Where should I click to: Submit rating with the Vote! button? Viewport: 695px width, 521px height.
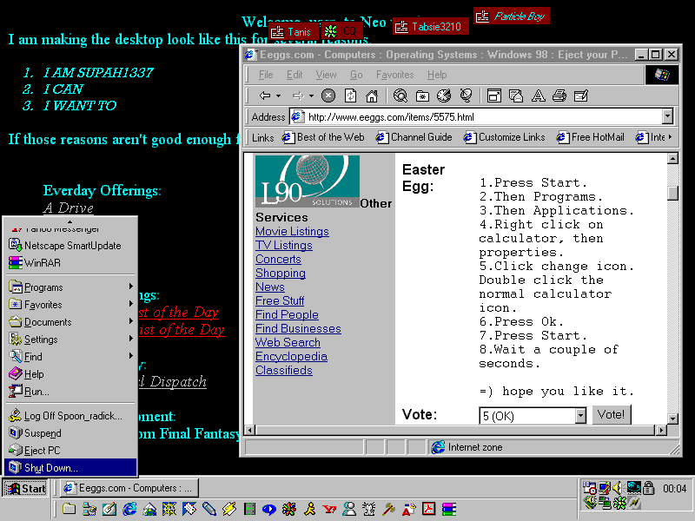[612, 415]
